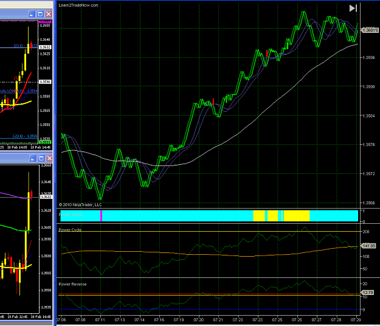380x326 pixels.
Task: Click the Learn2TradeNow.com label on main chart
Action: point(78,5)
